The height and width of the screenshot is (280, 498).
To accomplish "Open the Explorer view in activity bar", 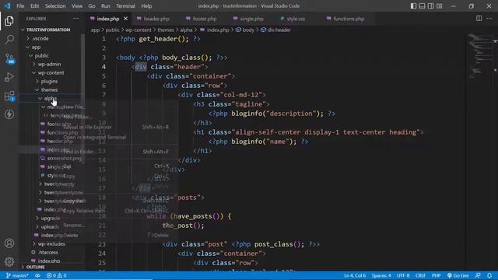I will [9, 21].
